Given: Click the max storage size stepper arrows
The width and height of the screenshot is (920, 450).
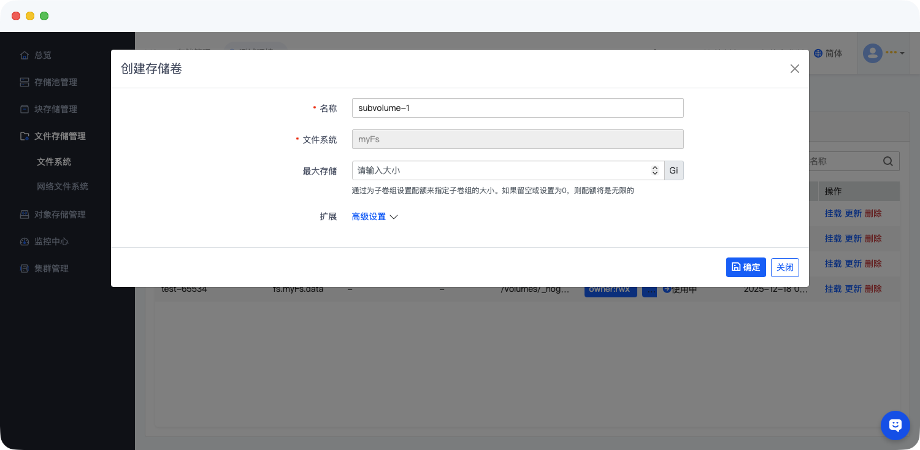Looking at the screenshot, I should click(x=654, y=170).
